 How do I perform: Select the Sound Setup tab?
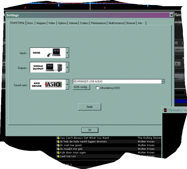pos(17,23)
